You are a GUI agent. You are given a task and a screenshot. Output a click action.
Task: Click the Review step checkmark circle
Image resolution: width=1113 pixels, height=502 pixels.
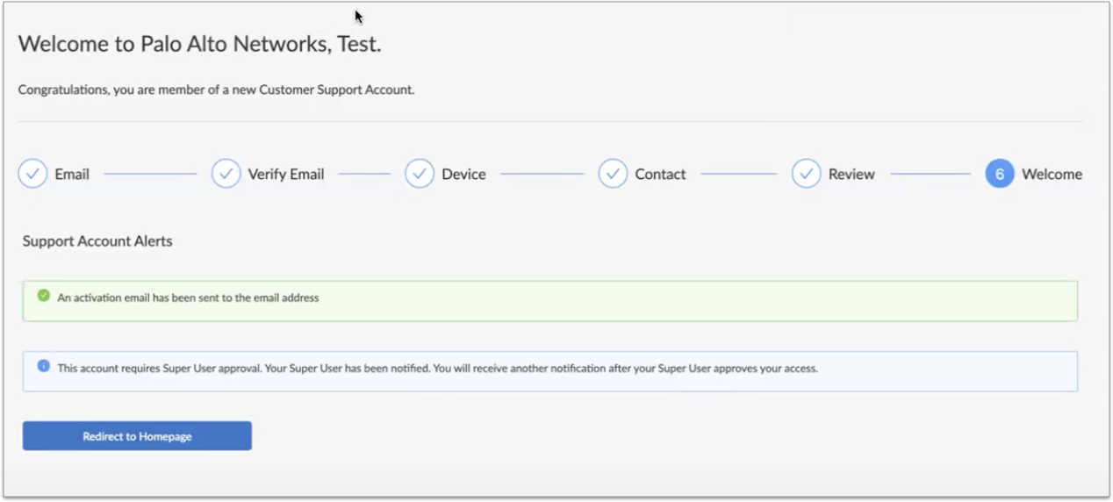point(806,174)
